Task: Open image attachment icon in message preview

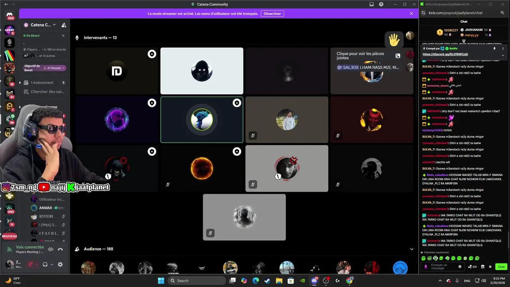Action: 398,56
